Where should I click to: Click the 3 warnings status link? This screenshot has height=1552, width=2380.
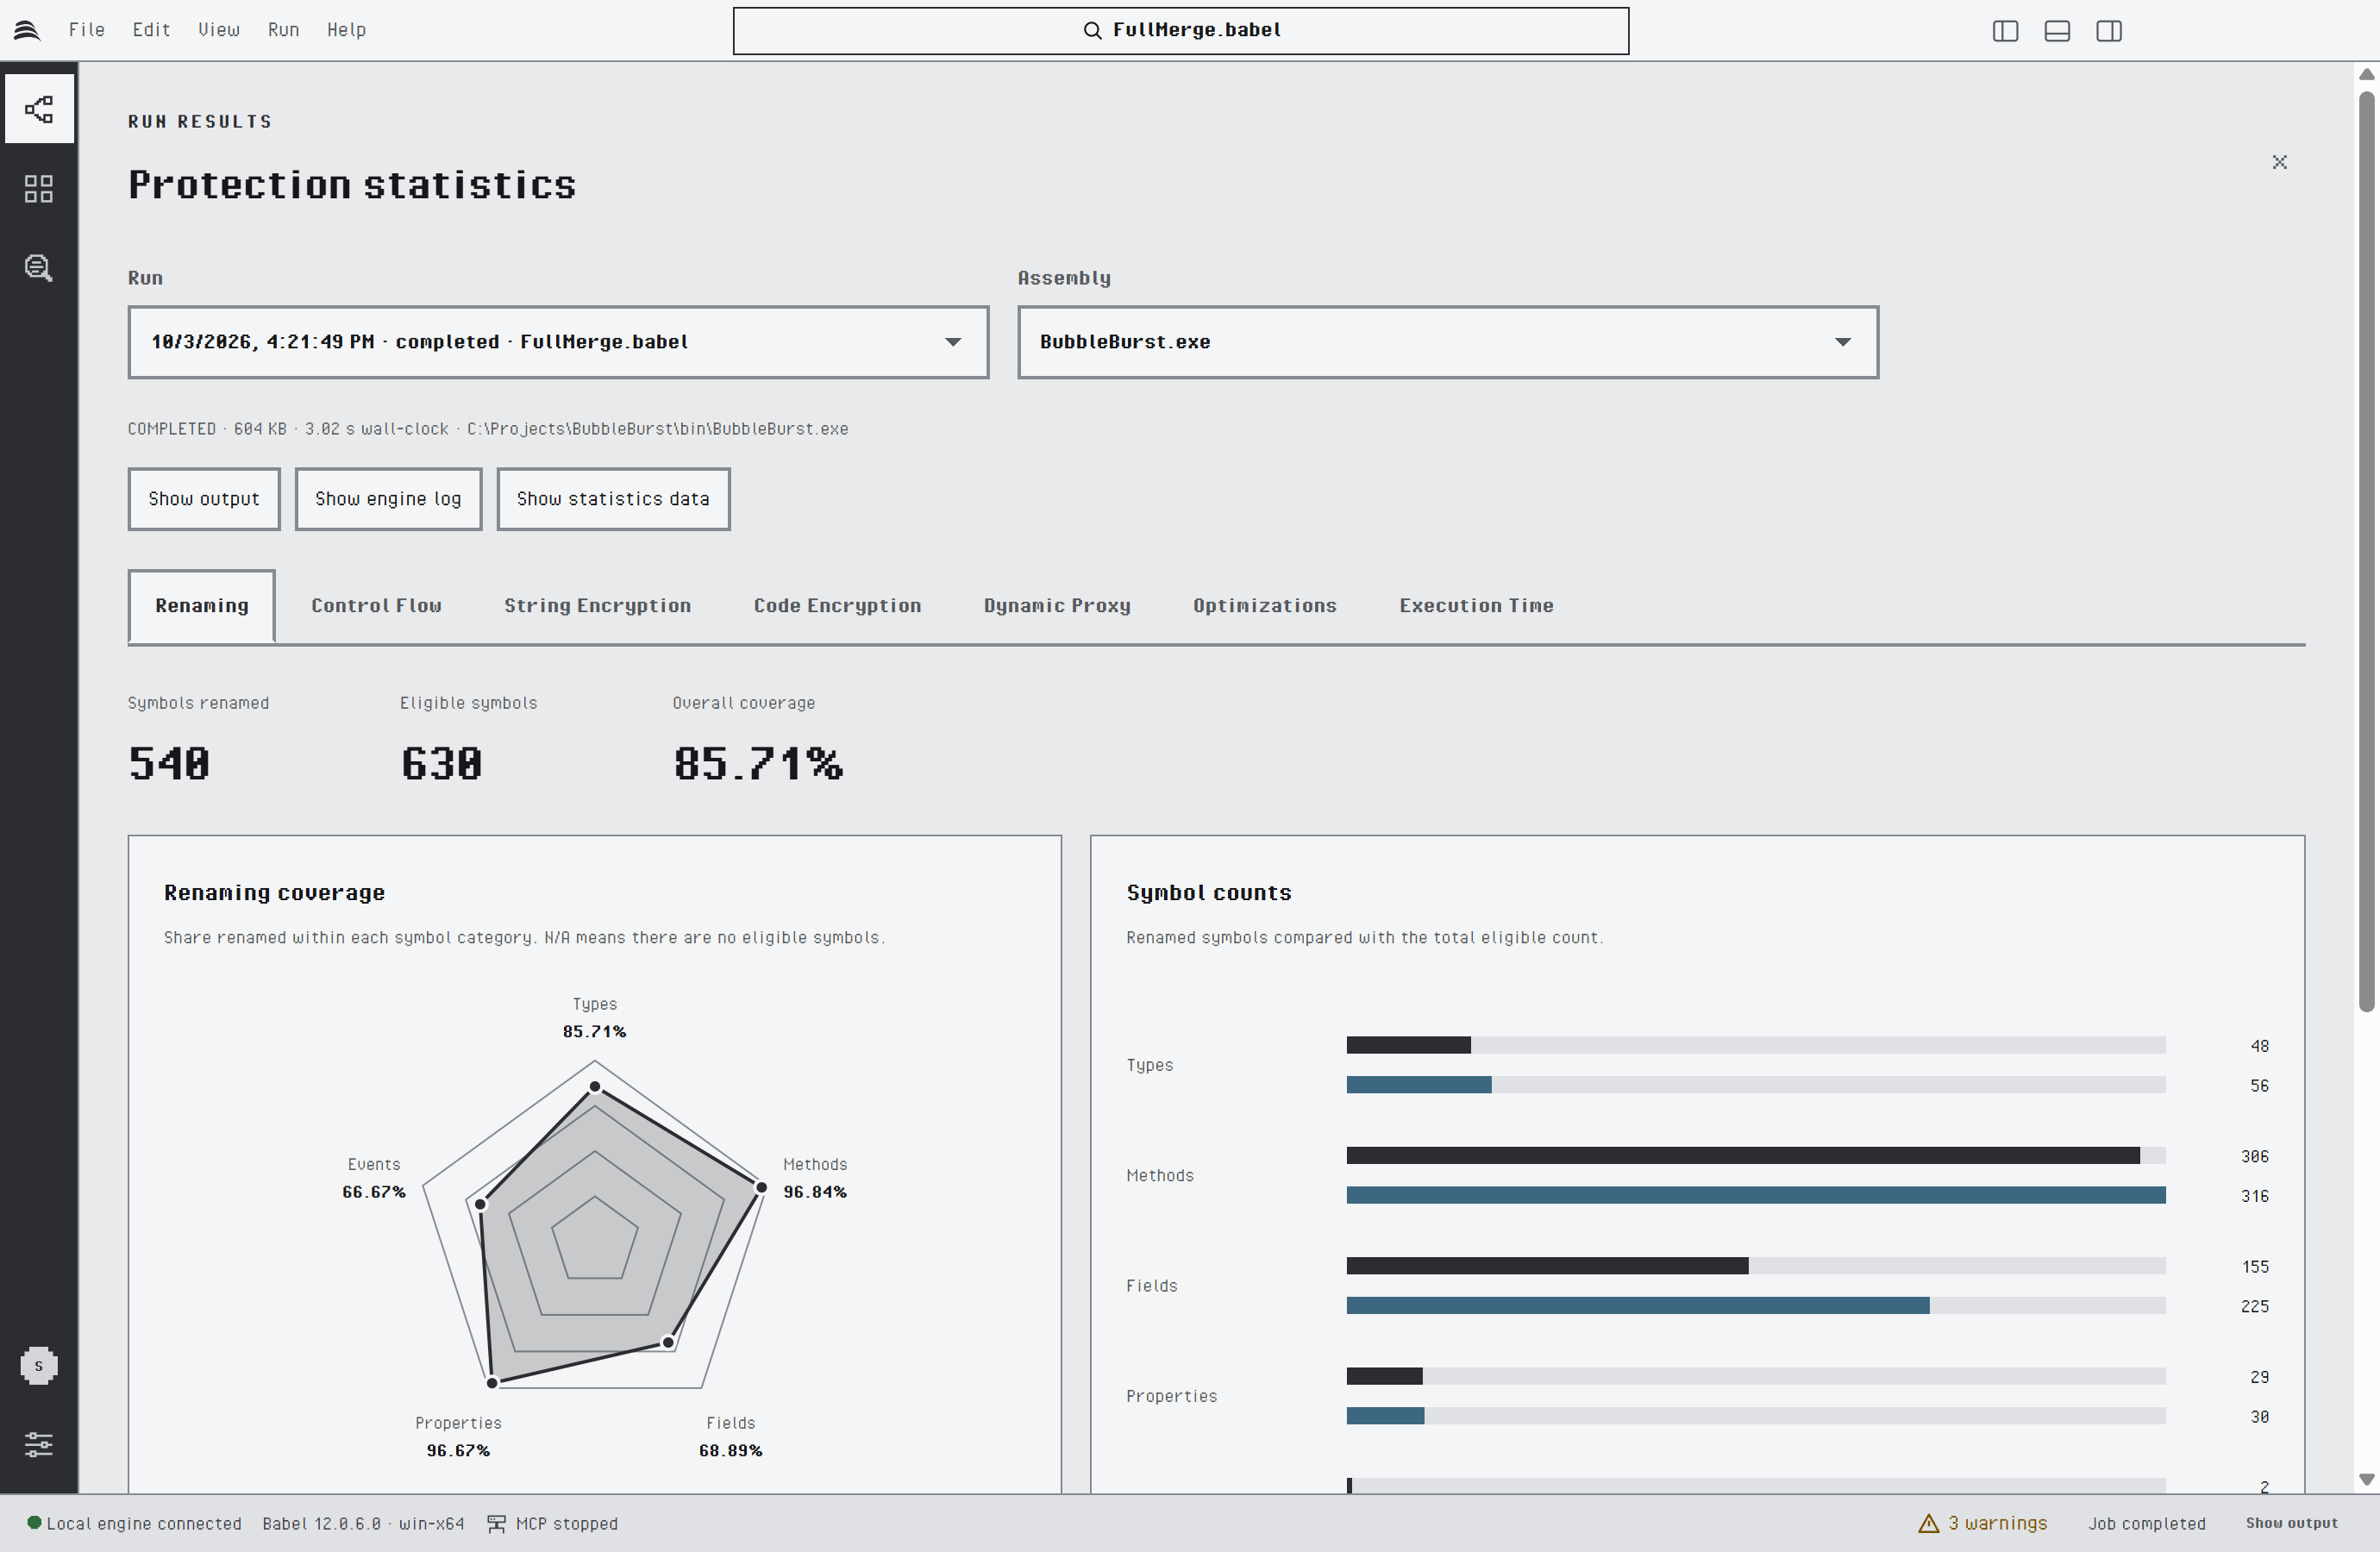coord(1983,1523)
